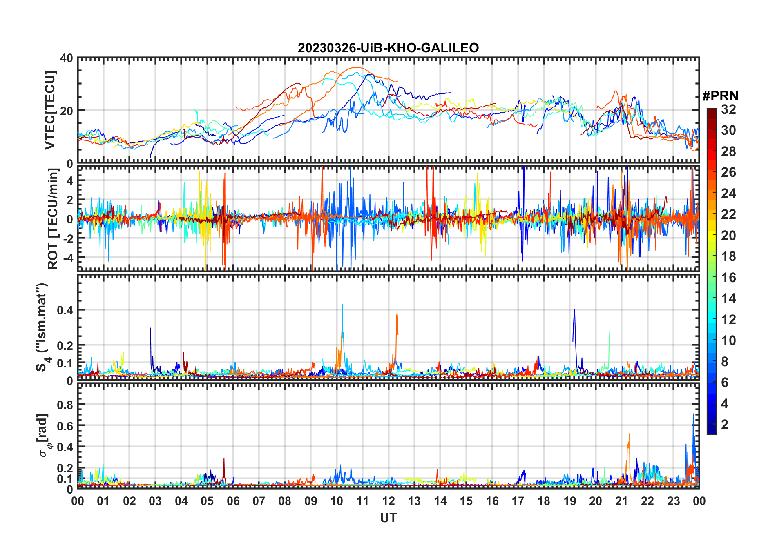Click UT axis tick label 08

point(285,501)
